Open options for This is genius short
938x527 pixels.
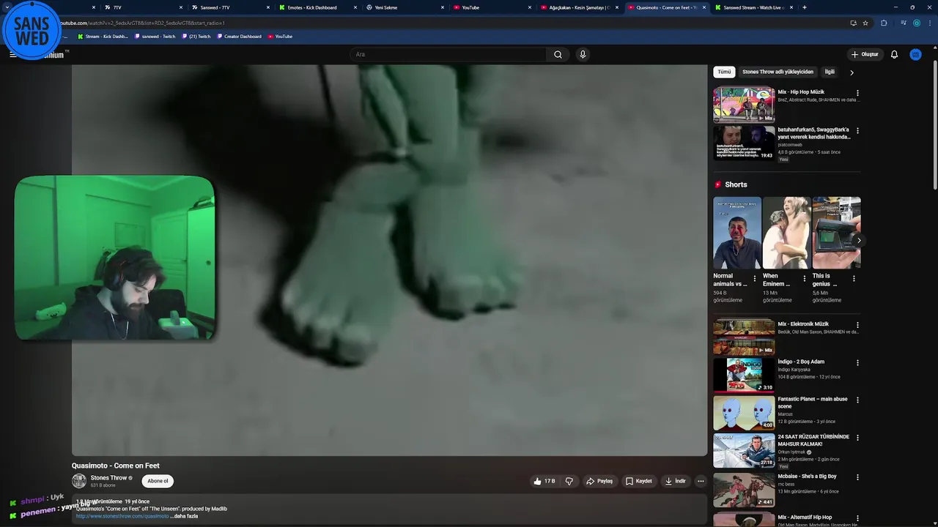[x=854, y=278]
